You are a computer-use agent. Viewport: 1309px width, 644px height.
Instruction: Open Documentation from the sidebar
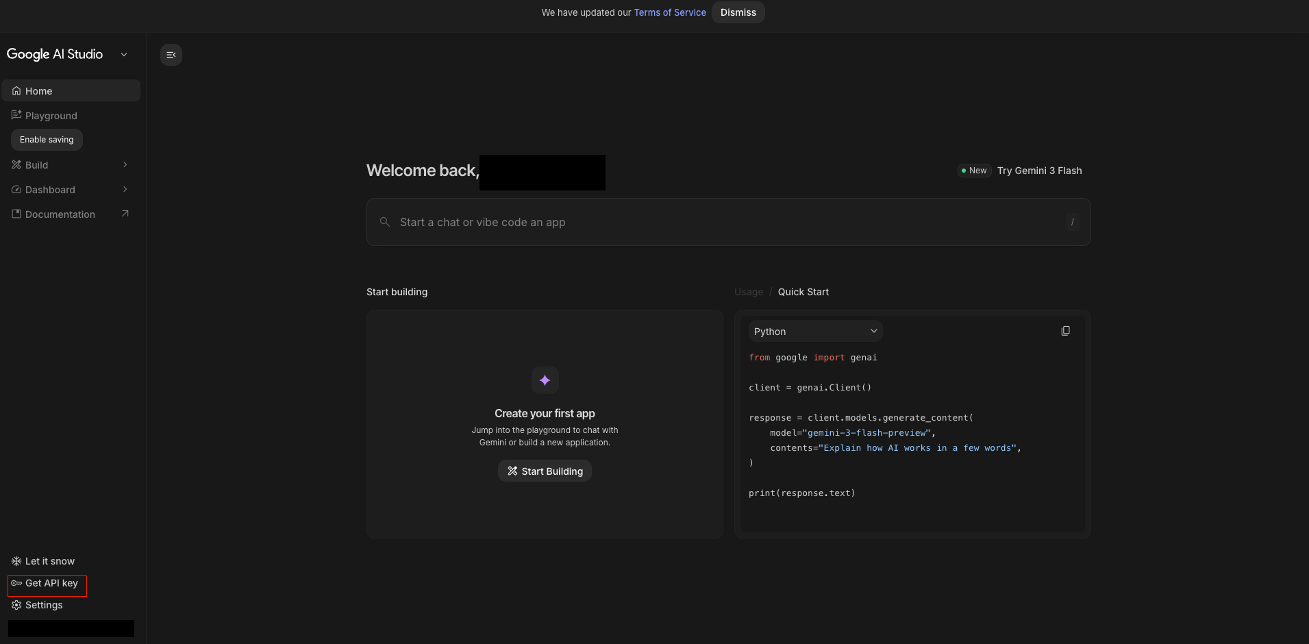point(60,214)
